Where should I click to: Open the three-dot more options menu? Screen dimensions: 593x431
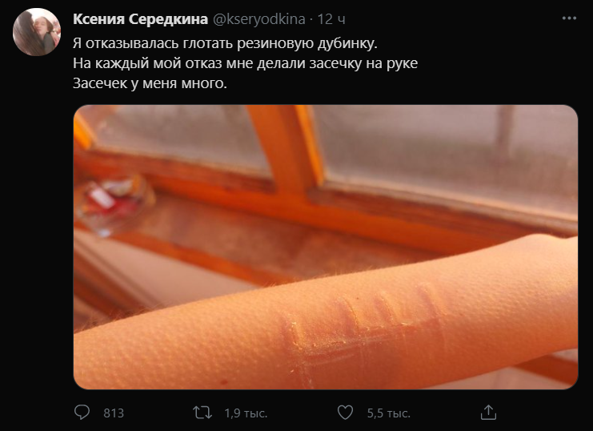click(x=569, y=18)
